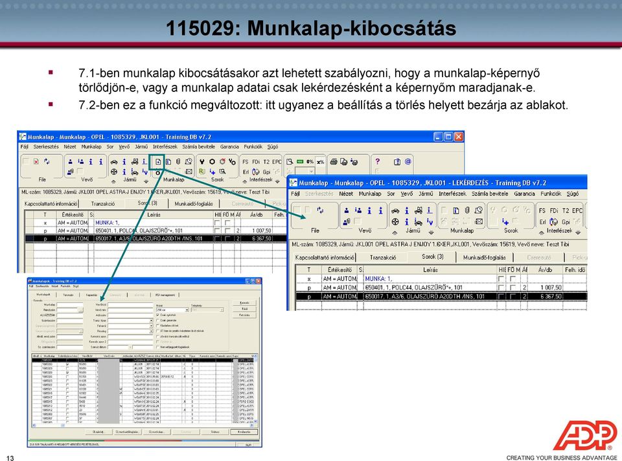Collapse Jármű group with its up arrow in rear window
Image resolution: width=622 pixels, height=461 pixels.
click(113, 182)
